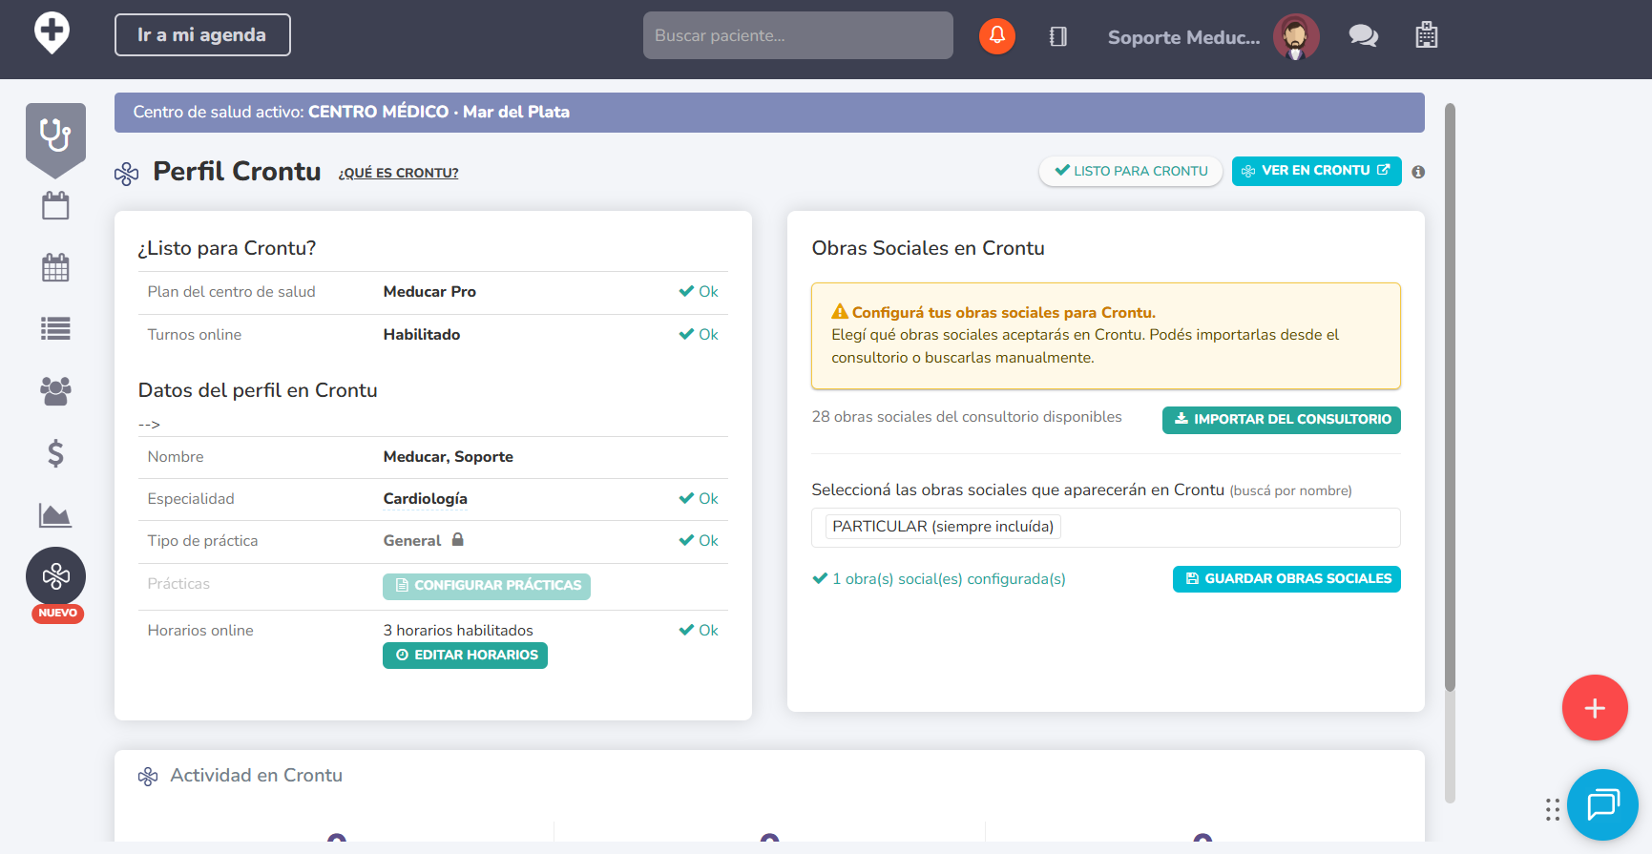Open the ¿Qué es Crontu? link
Viewport: 1652px width, 854px height.
[398, 173]
